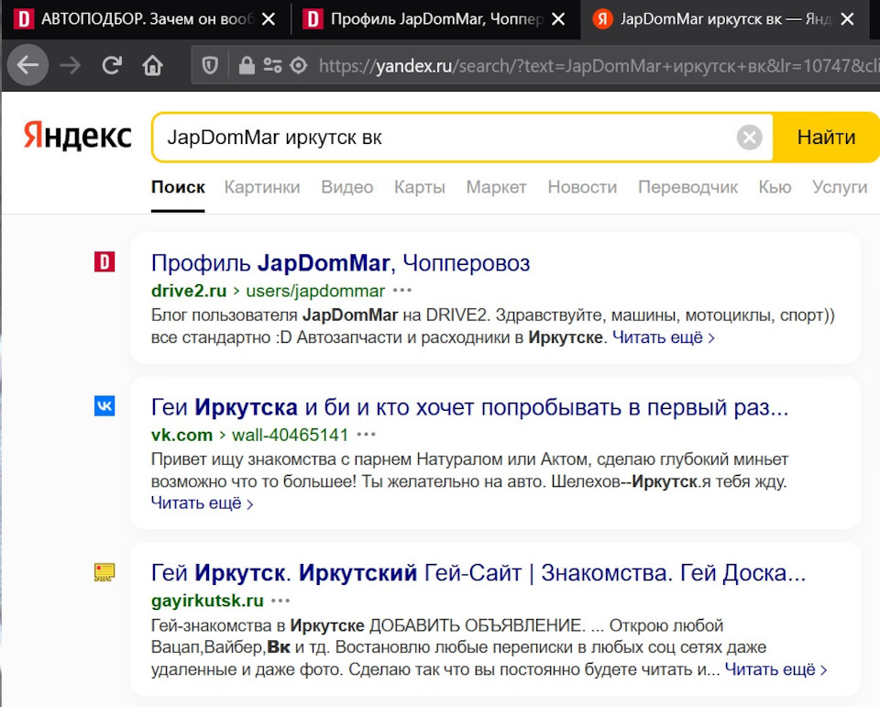Close the JapDomMar иркутск вк Yandex tab
Viewport: 880px width, 707px height.
point(847,19)
